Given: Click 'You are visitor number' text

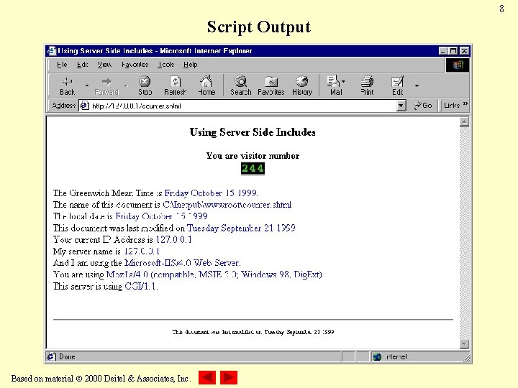Looking at the screenshot, I should pyautogui.click(x=253, y=156).
